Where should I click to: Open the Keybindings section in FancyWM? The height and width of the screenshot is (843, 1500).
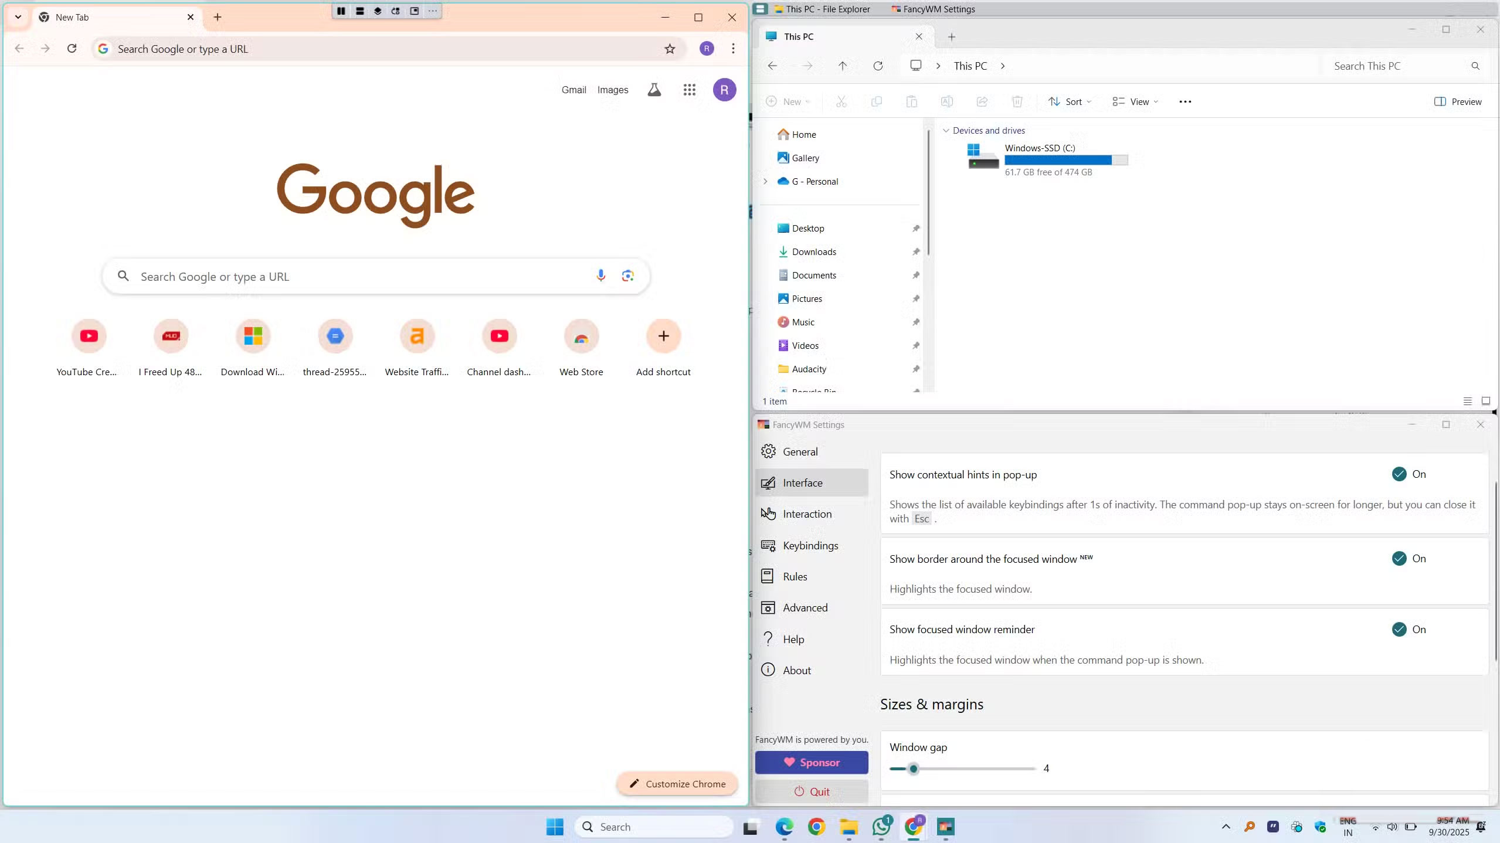(810, 545)
